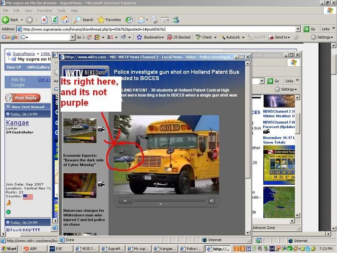Click the Edit page icon after Print
The width and height of the screenshot is (337, 253).
(165, 20)
